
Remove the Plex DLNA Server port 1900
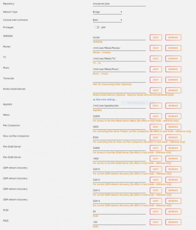173,159
